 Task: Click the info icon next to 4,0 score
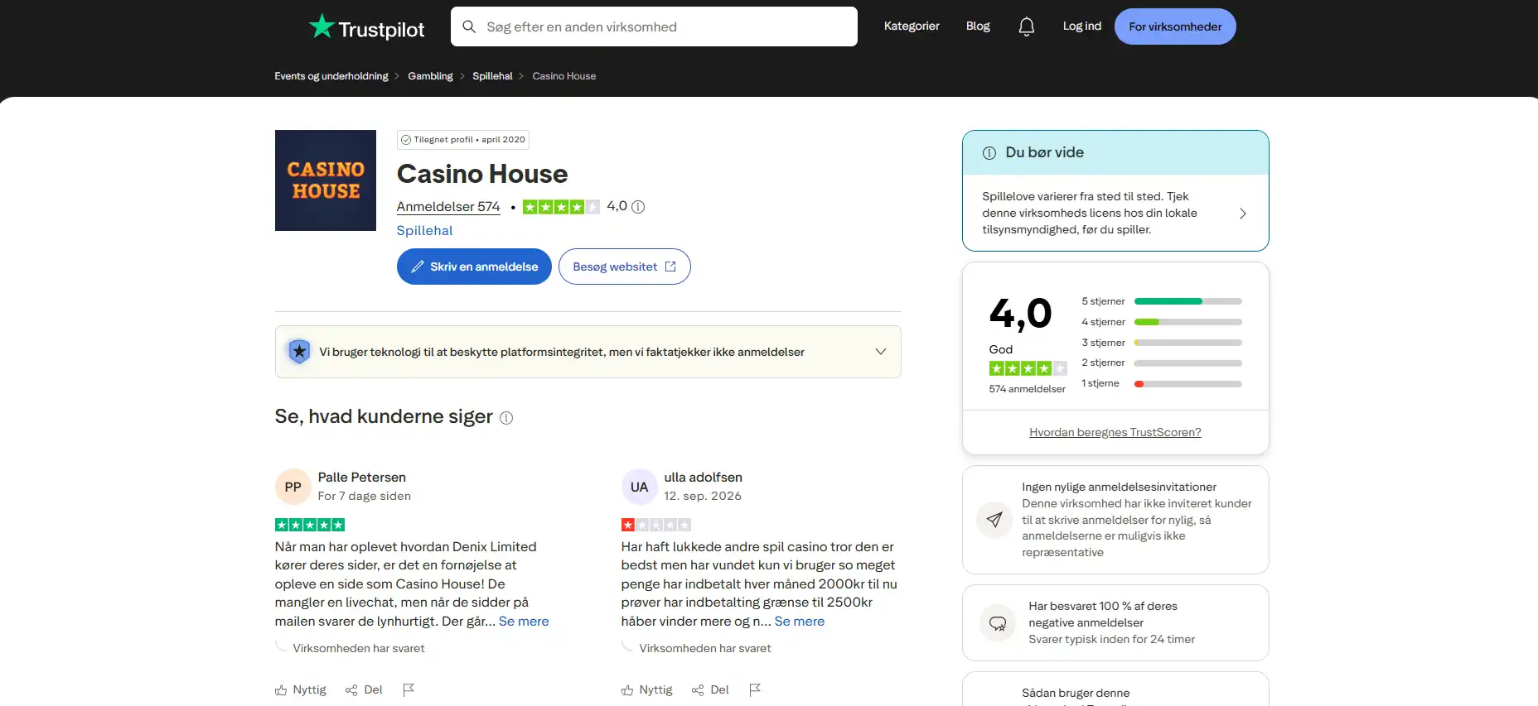point(638,207)
